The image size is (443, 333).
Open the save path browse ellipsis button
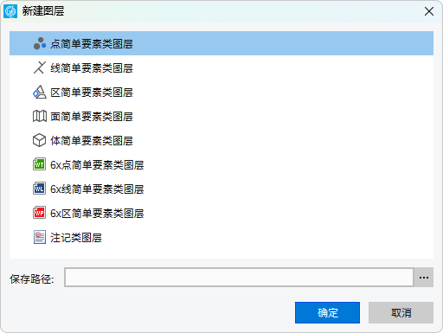pos(424,278)
